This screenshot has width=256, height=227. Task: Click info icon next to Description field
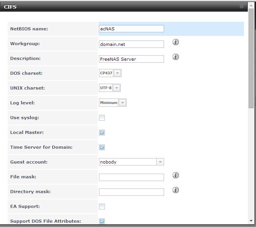[x=176, y=57]
